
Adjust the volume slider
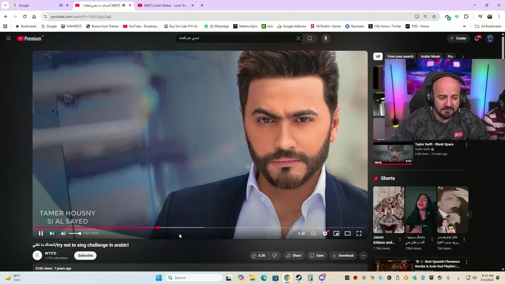pyautogui.click(x=75, y=234)
